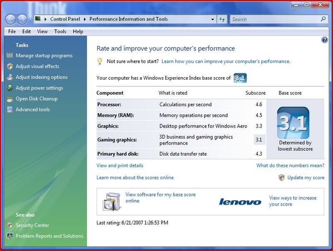This screenshot has width=333, height=251.
Task: Click the Forward navigation arrow button
Action: tap(22, 19)
